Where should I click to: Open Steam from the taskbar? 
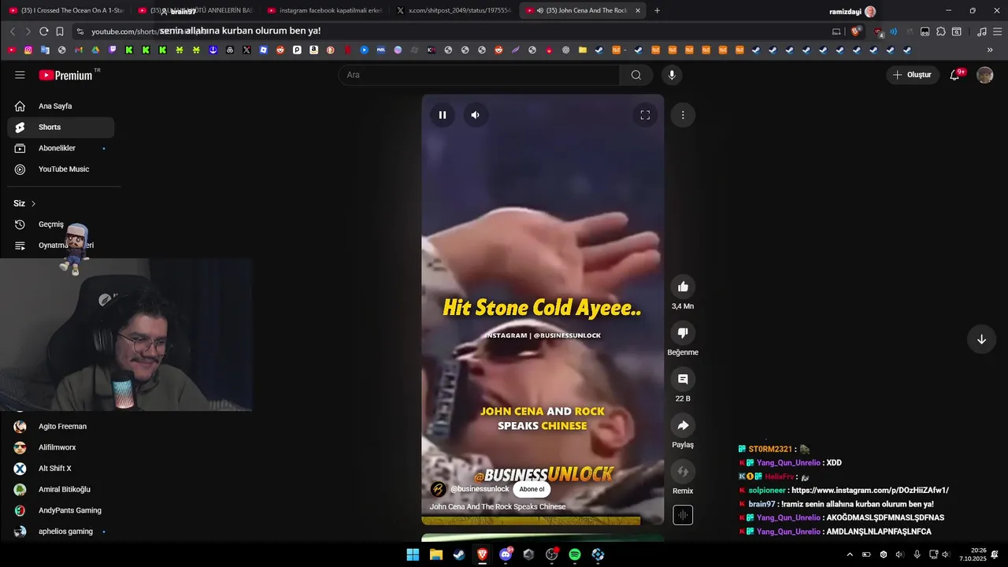pos(459,554)
